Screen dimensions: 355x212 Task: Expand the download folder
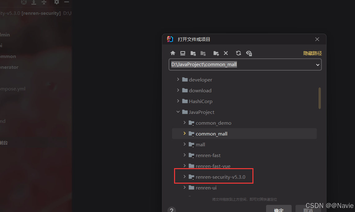[178, 90]
